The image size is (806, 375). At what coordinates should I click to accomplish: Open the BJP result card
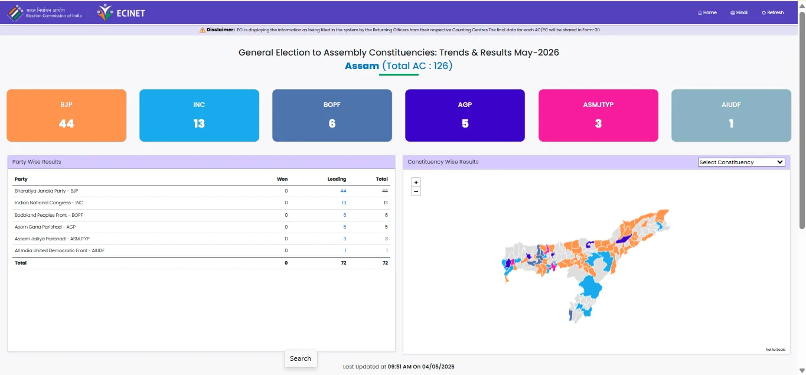tap(67, 115)
